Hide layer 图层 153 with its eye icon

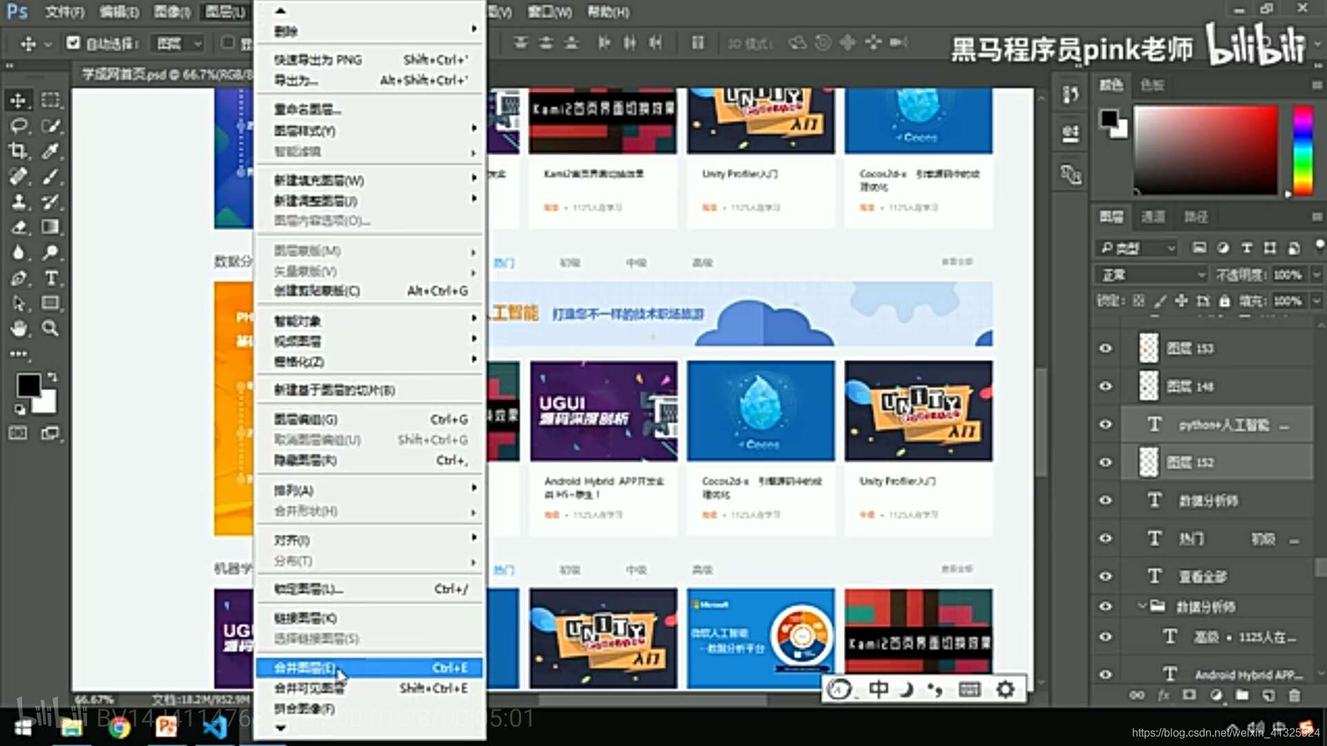click(1106, 348)
